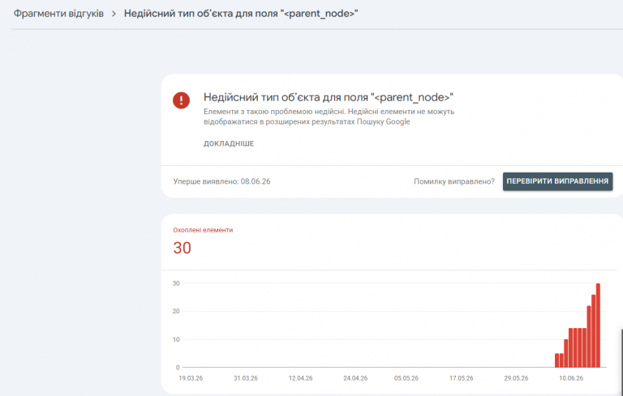Click the Помилку виправлено? label
The height and width of the screenshot is (396, 623).
[x=454, y=181]
